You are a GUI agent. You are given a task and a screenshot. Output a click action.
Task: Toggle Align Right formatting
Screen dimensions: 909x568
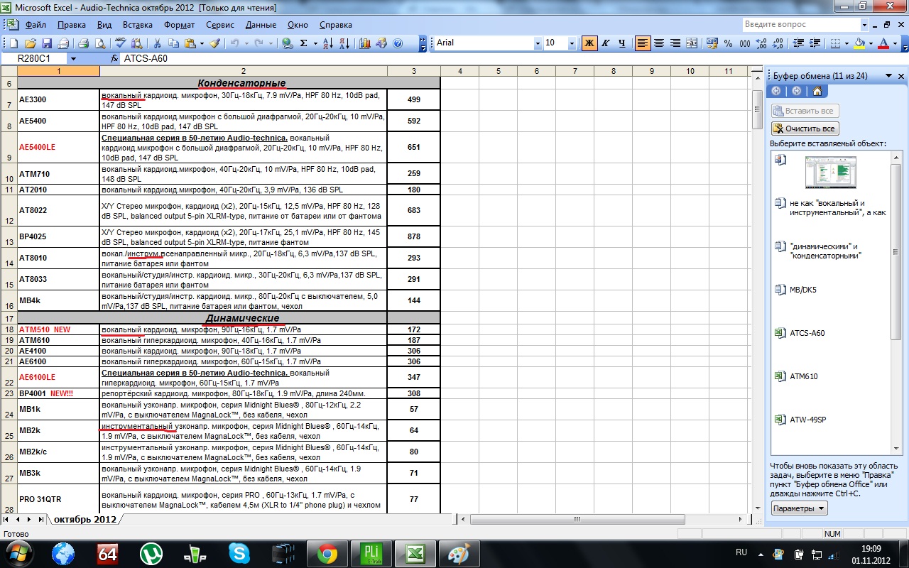click(x=675, y=43)
